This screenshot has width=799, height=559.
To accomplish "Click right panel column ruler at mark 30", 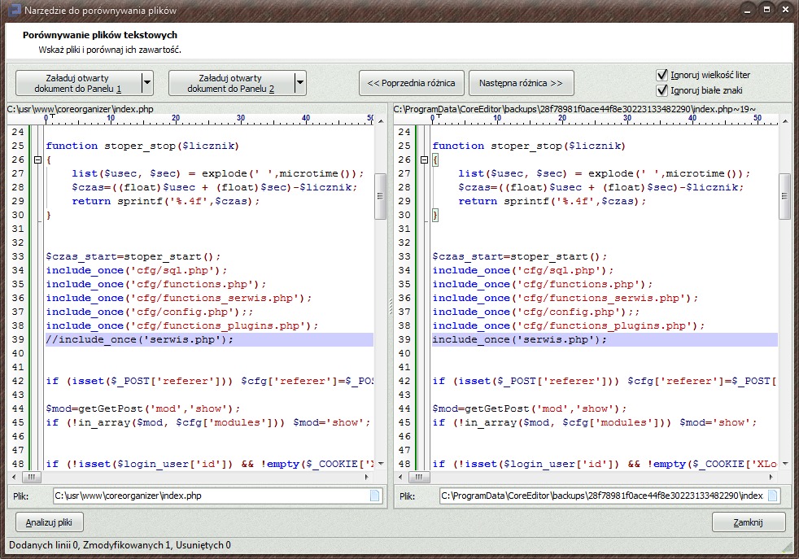I will coord(627,118).
